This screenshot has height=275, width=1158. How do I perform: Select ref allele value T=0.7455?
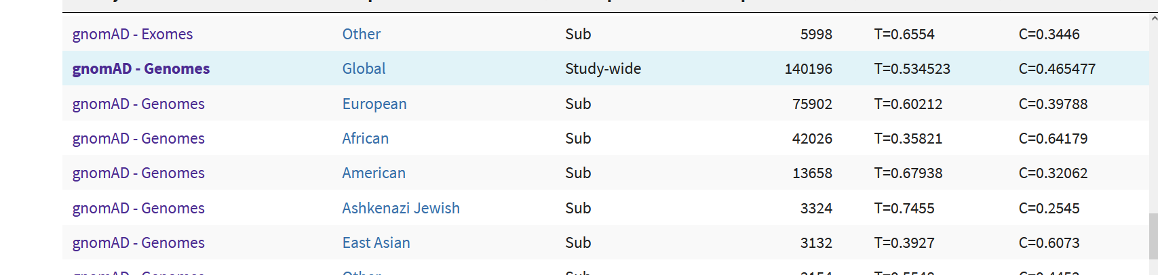click(x=904, y=208)
